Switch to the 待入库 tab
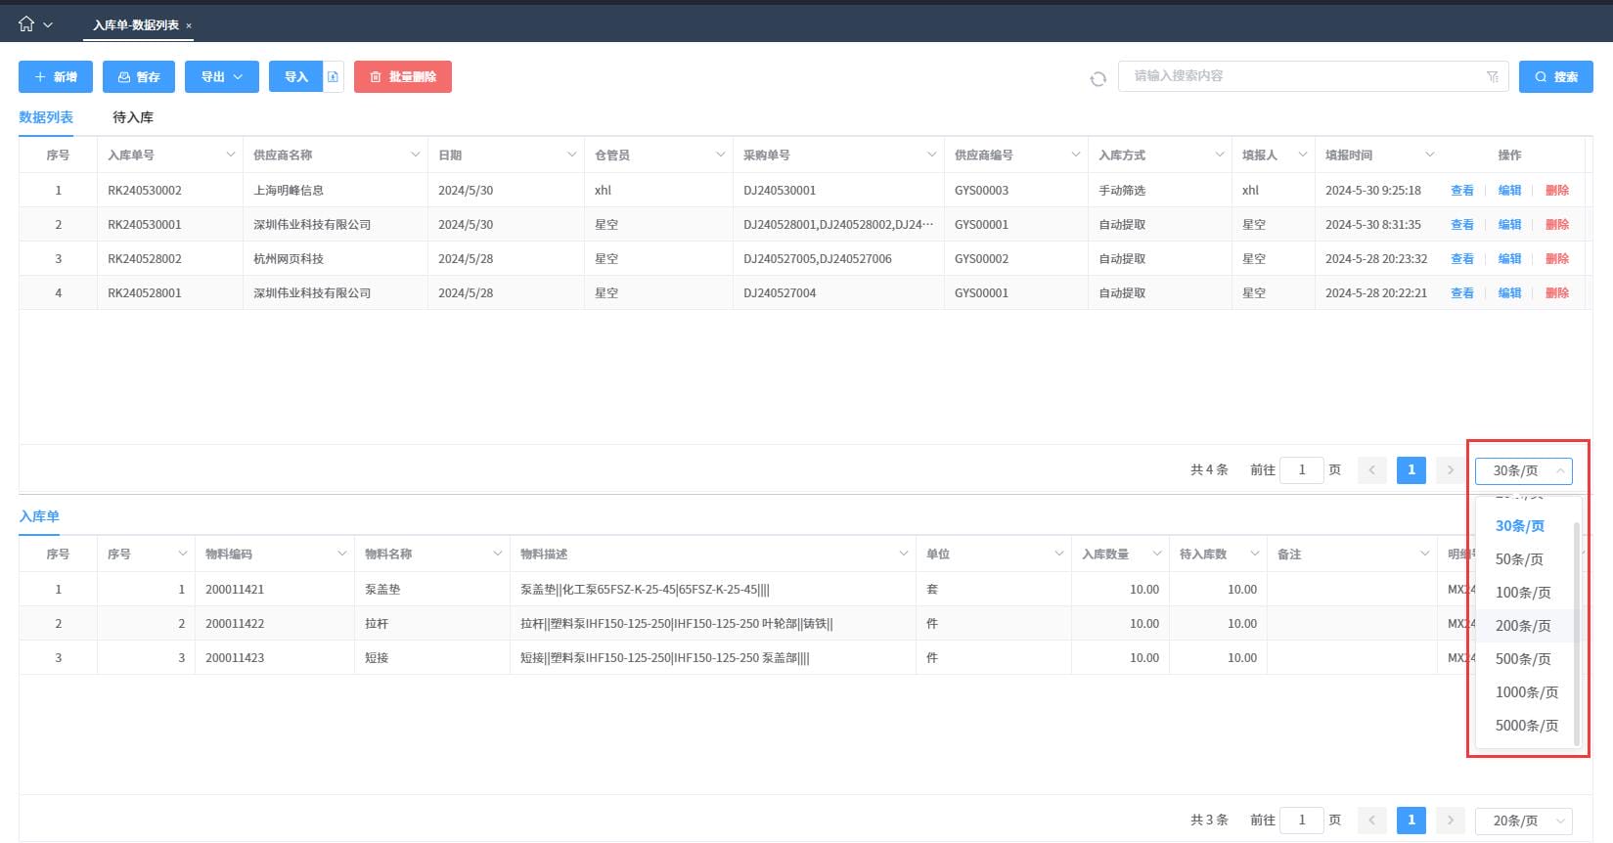 [133, 117]
